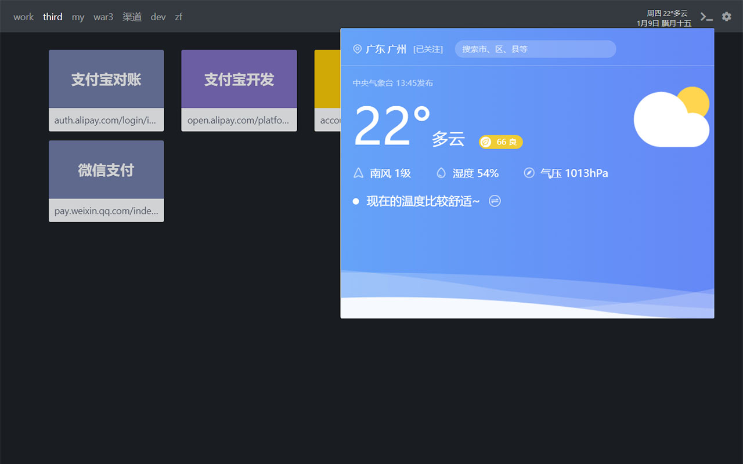Click the 66 良 air quality badge
Viewport: 743px width, 464px height.
[x=500, y=142]
